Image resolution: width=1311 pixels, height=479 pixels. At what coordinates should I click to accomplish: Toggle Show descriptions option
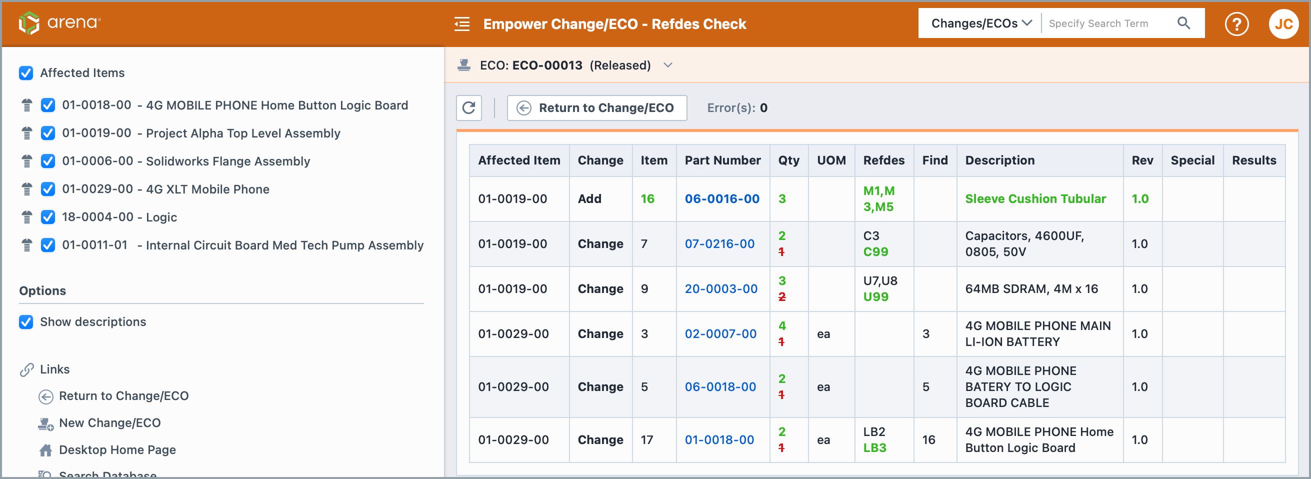pyautogui.click(x=26, y=322)
